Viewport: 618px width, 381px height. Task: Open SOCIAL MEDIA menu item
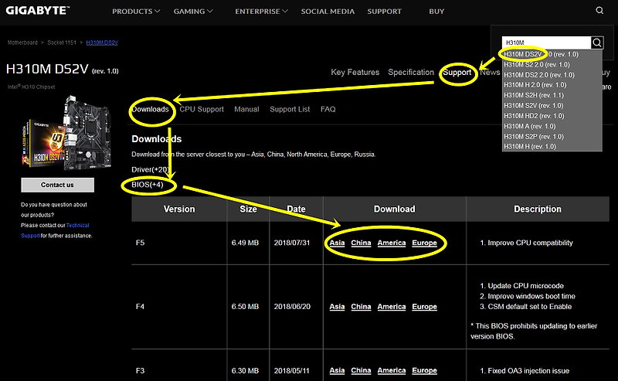(x=328, y=12)
